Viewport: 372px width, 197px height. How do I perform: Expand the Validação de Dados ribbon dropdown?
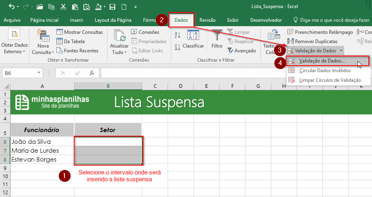pos(341,50)
